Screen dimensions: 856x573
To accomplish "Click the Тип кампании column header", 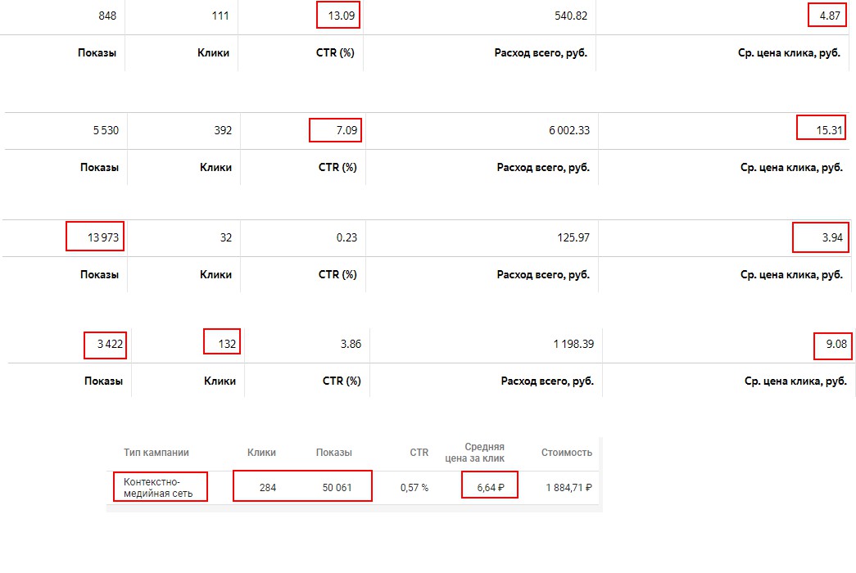I will coord(156,453).
